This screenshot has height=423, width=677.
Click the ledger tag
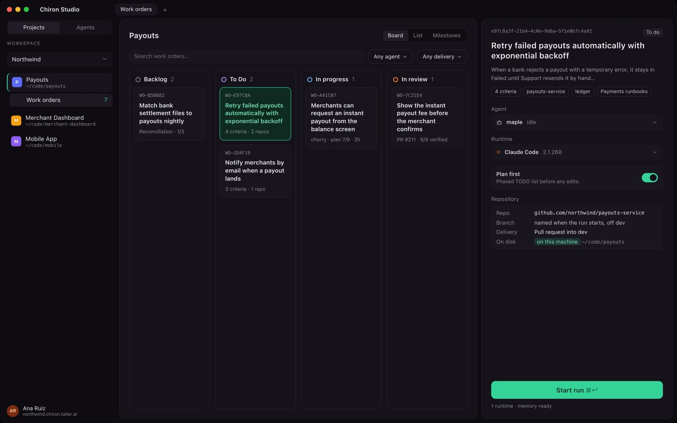(583, 91)
